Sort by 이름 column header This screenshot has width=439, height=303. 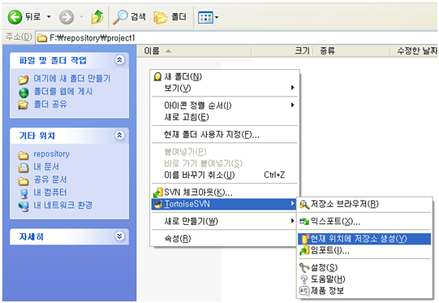click(x=194, y=50)
